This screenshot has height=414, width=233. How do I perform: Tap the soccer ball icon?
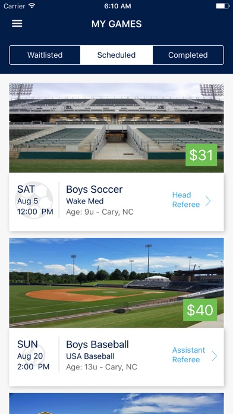[34, 200]
